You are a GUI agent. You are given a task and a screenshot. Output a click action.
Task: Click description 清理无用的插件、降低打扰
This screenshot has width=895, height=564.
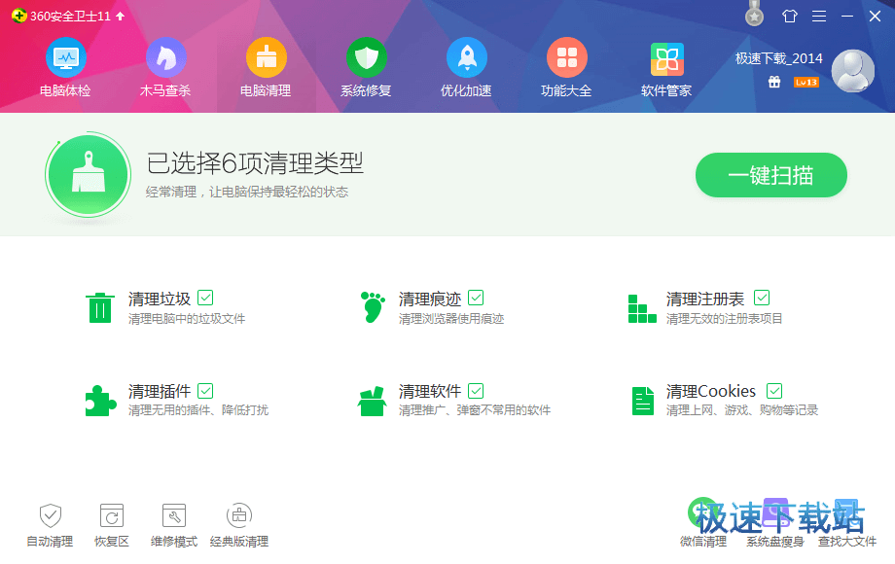click(x=198, y=410)
